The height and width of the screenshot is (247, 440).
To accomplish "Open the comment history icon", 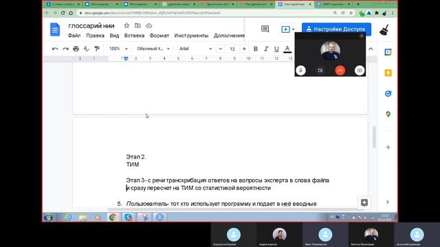I will (265, 29).
